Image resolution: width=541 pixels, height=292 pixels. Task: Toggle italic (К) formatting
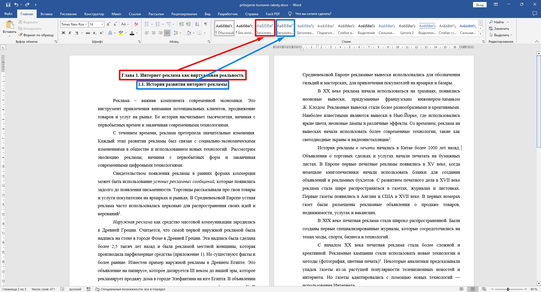coord(70,33)
